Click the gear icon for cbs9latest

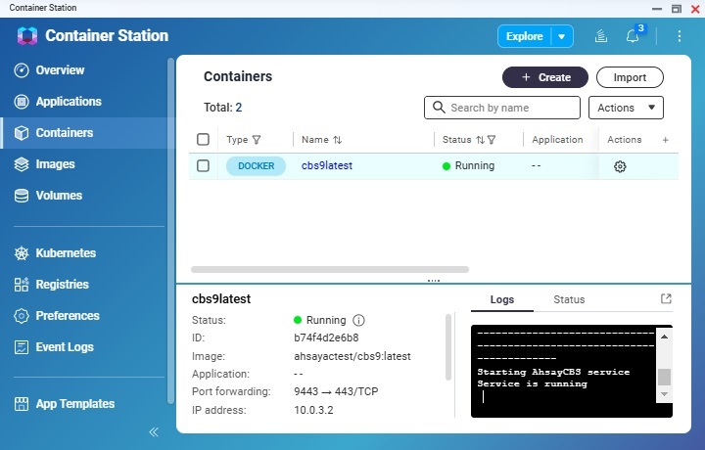(x=620, y=166)
